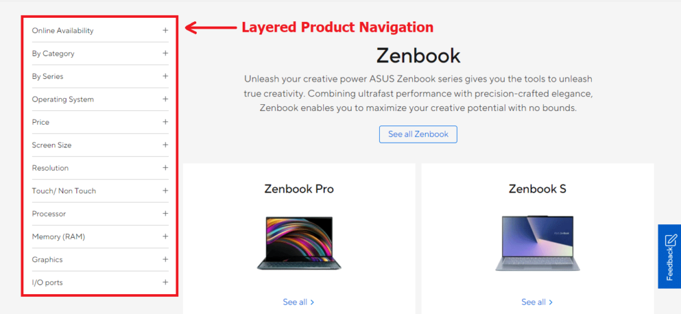Expand the Processor filter section
The image size is (681, 314).
point(49,214)
